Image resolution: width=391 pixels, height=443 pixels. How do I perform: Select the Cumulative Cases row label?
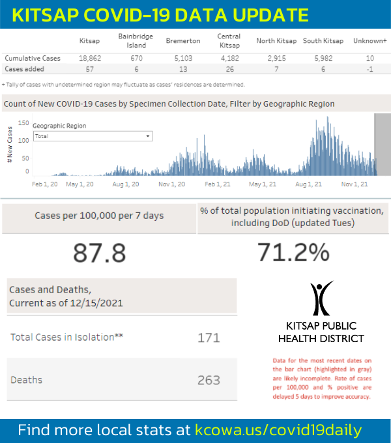click(x=33, y=59)
